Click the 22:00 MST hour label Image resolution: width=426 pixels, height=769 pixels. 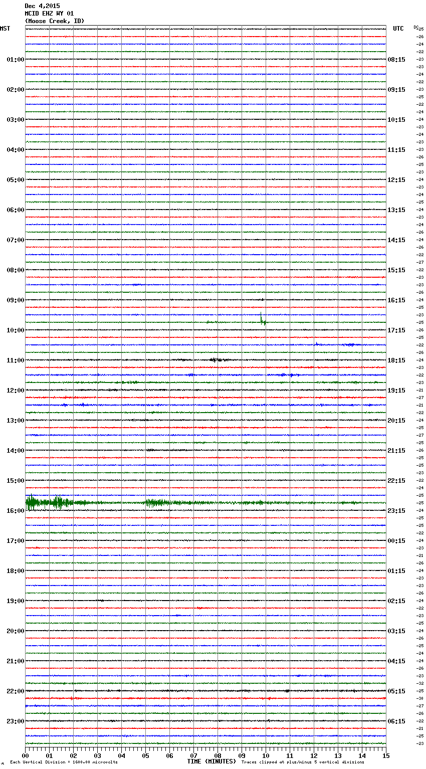[x=16, y=691]
